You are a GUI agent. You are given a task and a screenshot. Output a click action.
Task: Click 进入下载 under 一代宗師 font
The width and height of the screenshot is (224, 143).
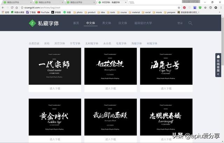click(55, 88)
